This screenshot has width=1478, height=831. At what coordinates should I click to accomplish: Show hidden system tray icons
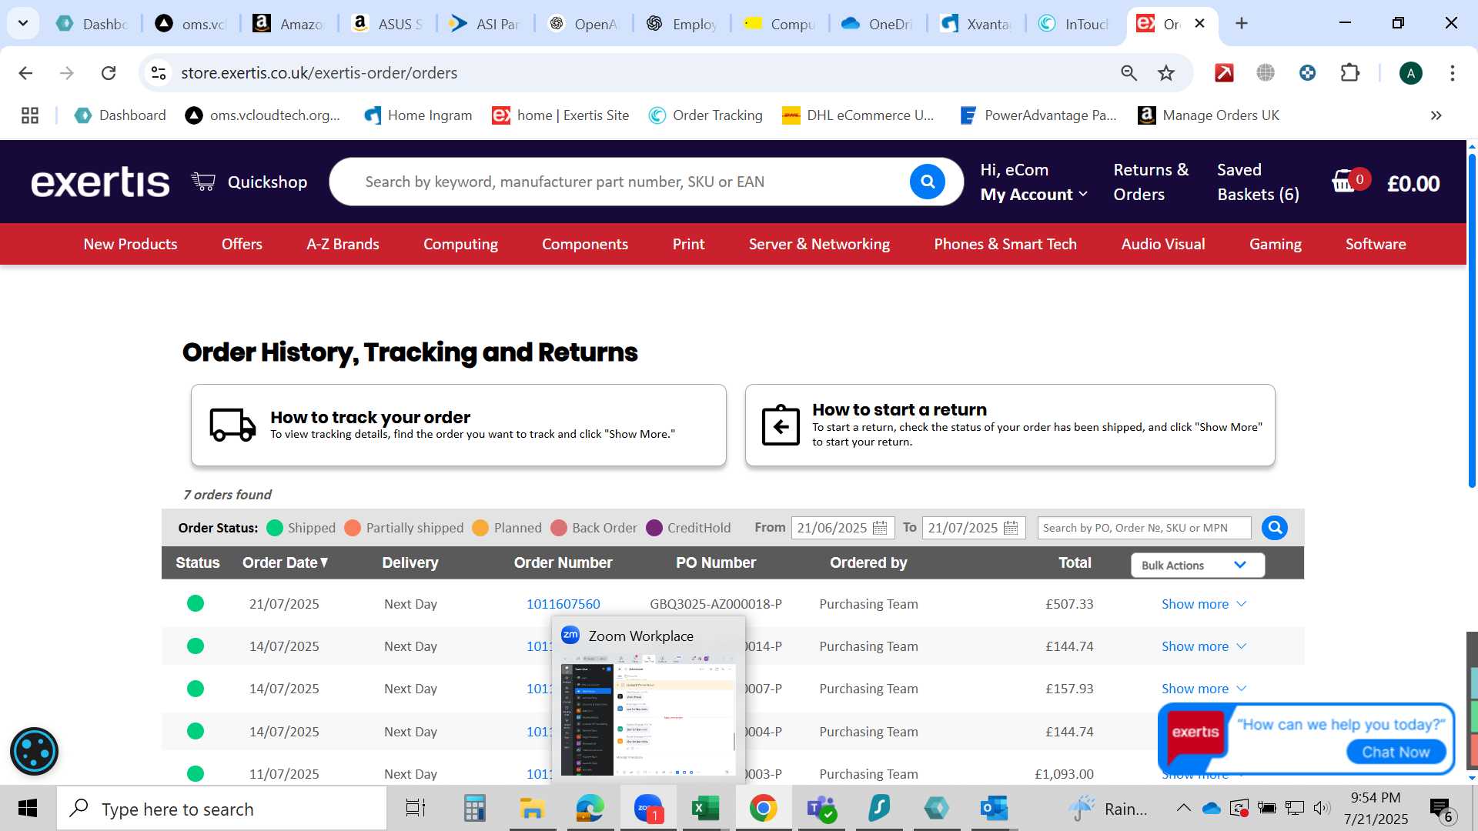click(x=1183, y=808)
